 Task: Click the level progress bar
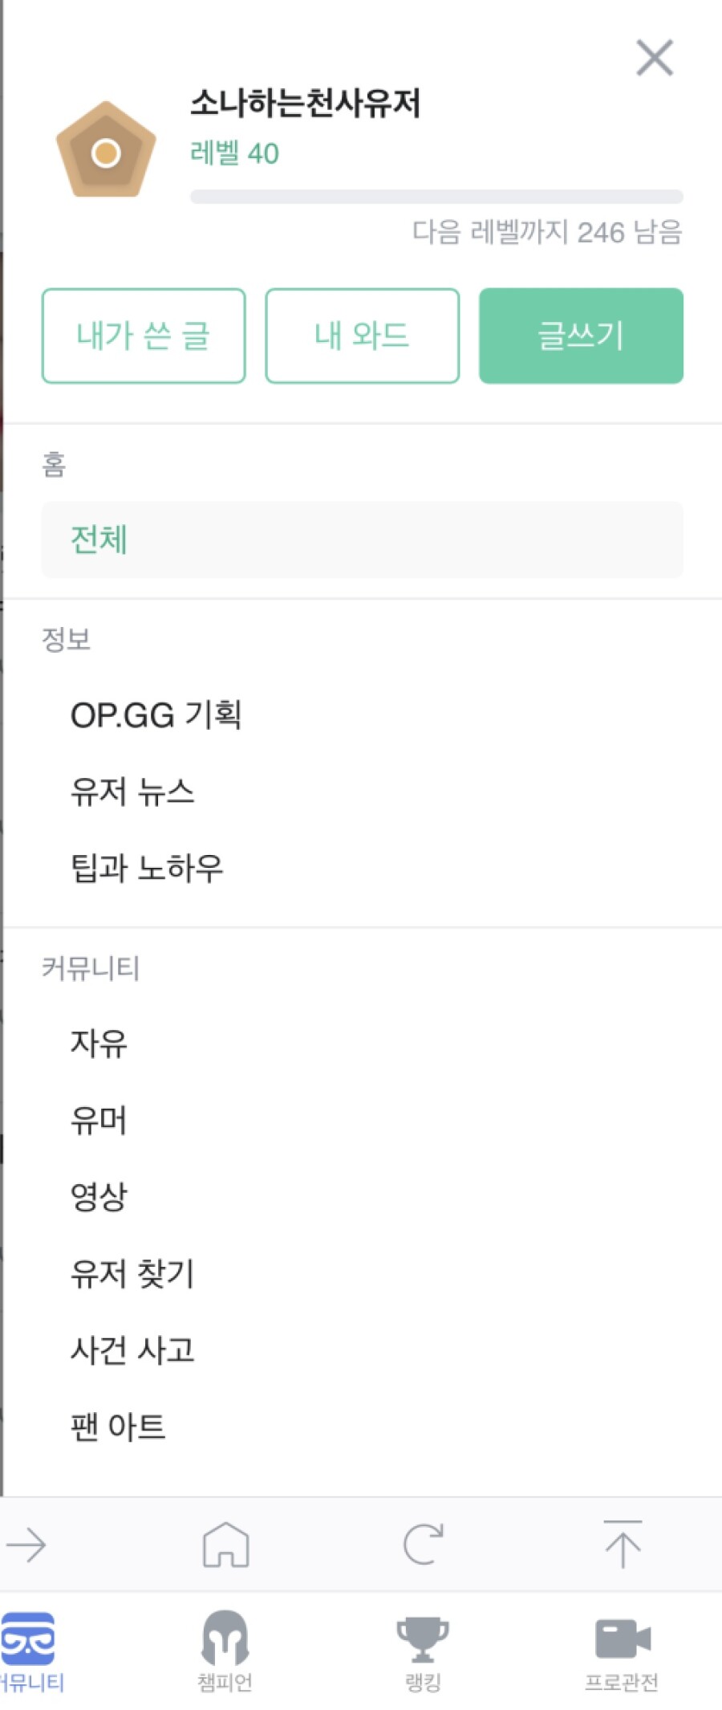pos(436,197)
